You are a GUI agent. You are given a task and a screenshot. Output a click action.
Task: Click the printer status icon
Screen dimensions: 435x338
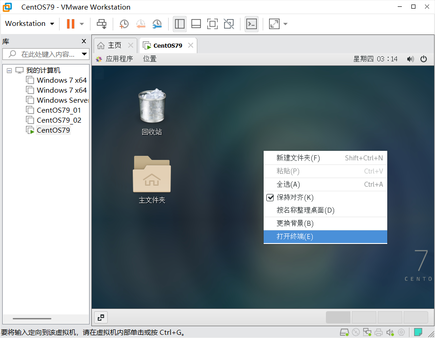379,332
